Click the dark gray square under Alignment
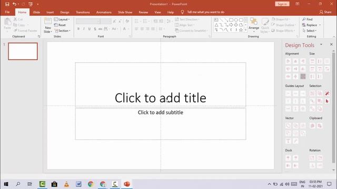Viewport: 337px width, 189px height. point(303,76)
